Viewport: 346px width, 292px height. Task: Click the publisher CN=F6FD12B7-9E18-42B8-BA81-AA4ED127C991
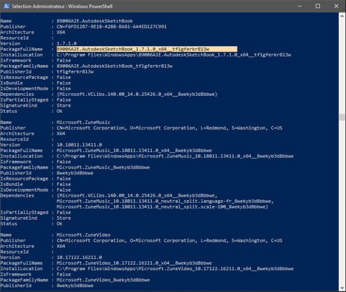pyautogui.click(x=111, y=27)
